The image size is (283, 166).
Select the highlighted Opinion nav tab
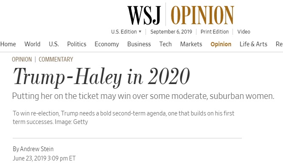[221, 44]
